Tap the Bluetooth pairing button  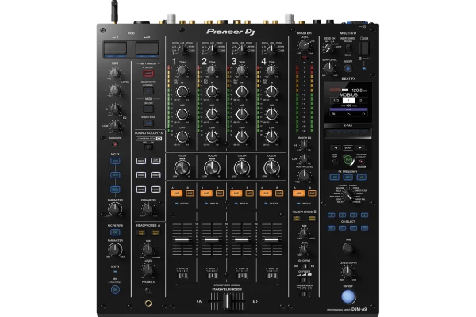pos(148,90)
